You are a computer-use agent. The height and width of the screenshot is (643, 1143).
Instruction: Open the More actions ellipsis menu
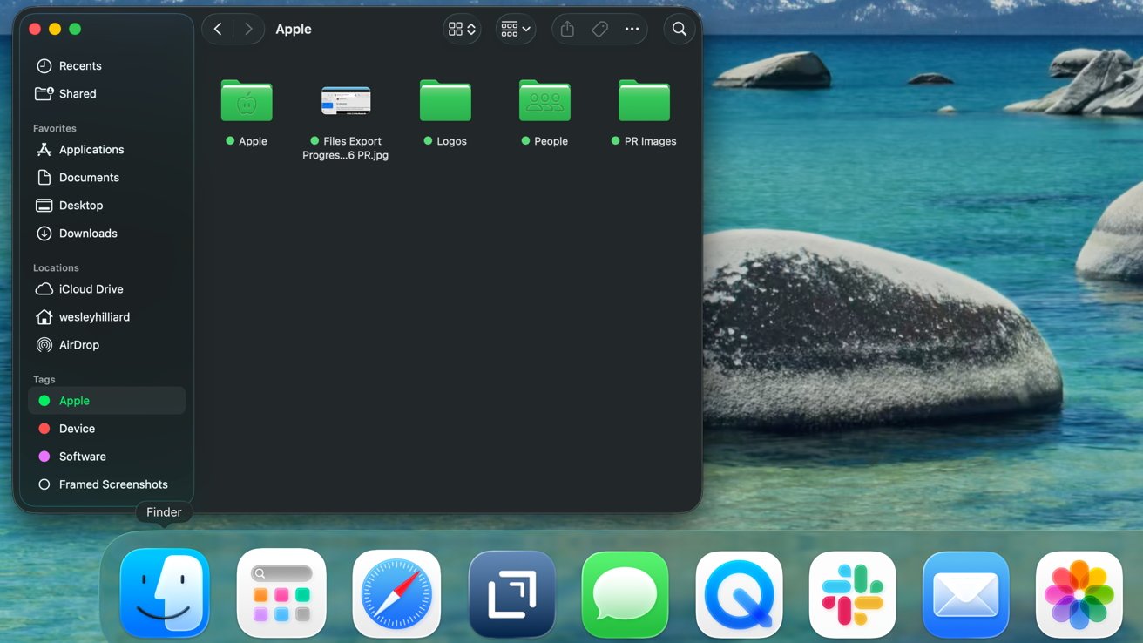pos(632,29)
